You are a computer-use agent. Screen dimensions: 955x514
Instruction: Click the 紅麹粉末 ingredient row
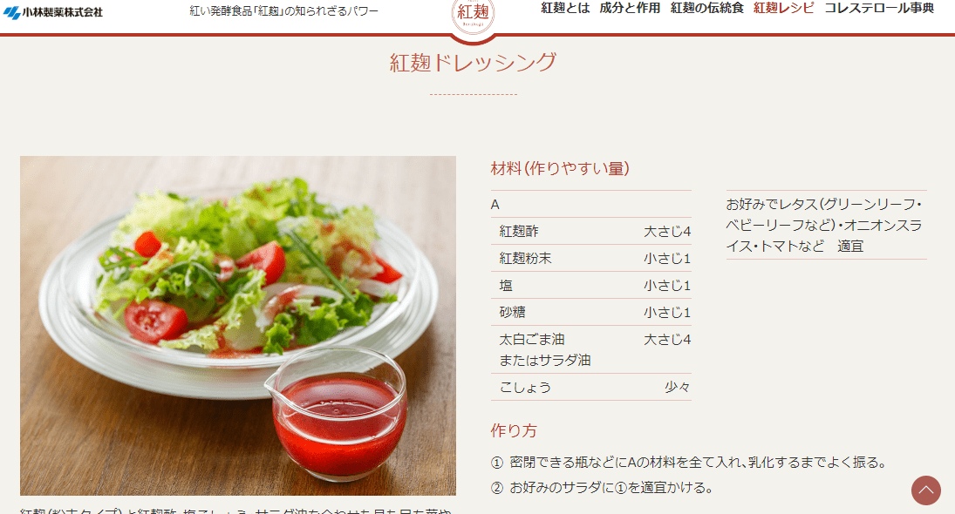pyautogui.click(x=591, y=258)
